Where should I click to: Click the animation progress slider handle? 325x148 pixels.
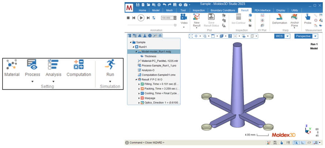(175, 25)
